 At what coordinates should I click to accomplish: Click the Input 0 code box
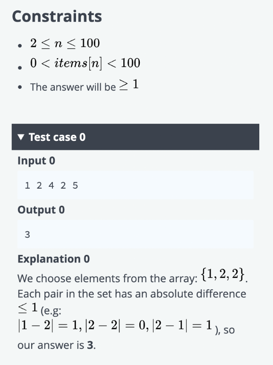click(136, 185)
